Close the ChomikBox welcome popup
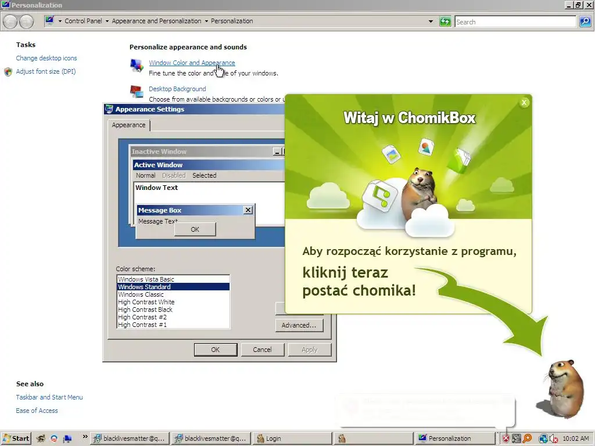595x446 pixels. (x=524, y=102)
